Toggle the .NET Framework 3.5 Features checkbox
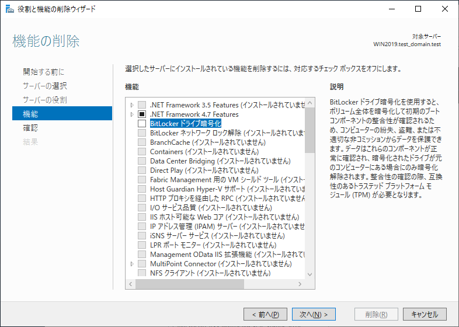Viewport: 459px width, 327px height. click(x=142, y=105)
